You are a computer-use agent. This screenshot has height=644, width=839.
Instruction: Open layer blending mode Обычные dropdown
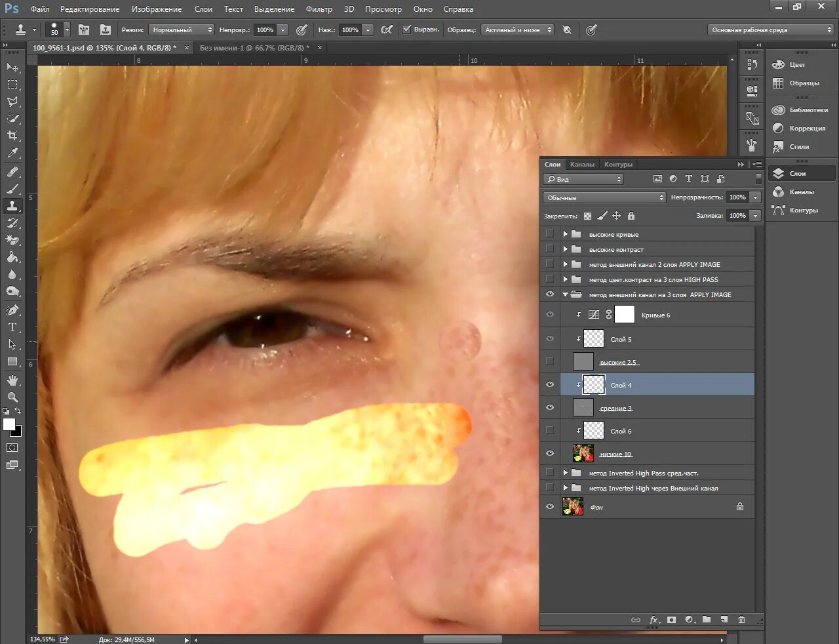click(604, 197)
